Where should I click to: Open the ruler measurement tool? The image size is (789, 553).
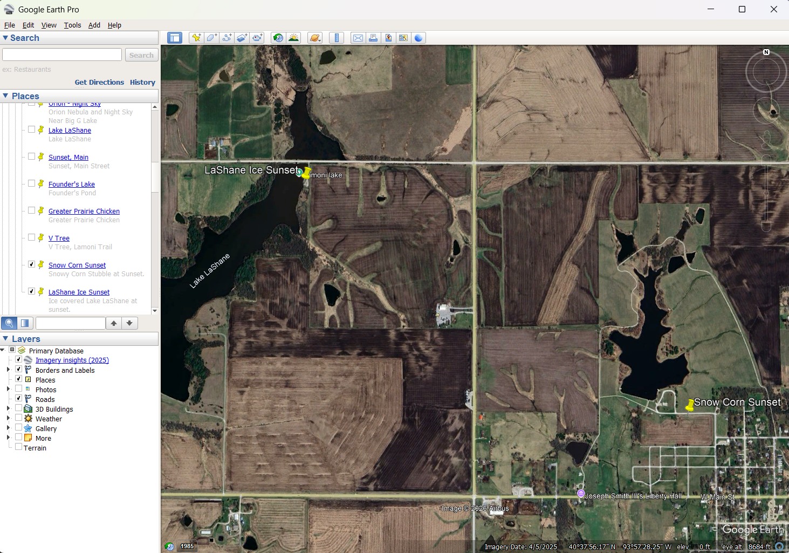(x=337, y=38)
